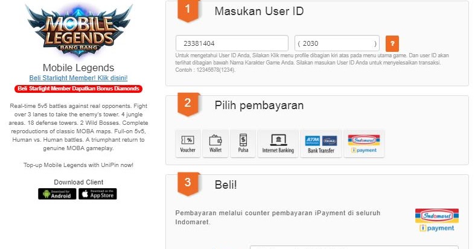Click the Mobile Legends title text
Image resolution: width=475 pixels, height=249 pixels.
pos(78,68)
